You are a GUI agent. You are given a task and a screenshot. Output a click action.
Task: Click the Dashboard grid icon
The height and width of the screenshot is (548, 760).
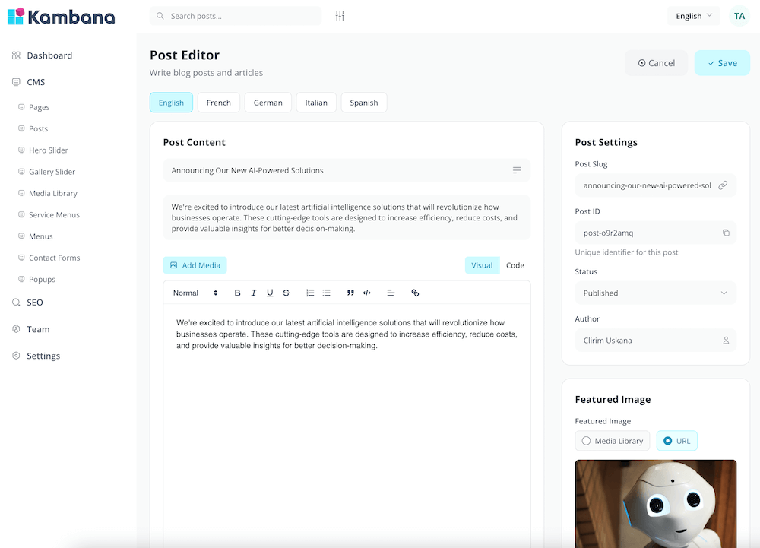16,55
